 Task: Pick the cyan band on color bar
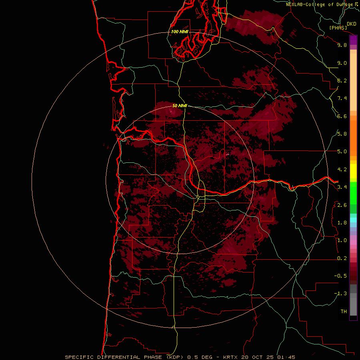(353, 220)
